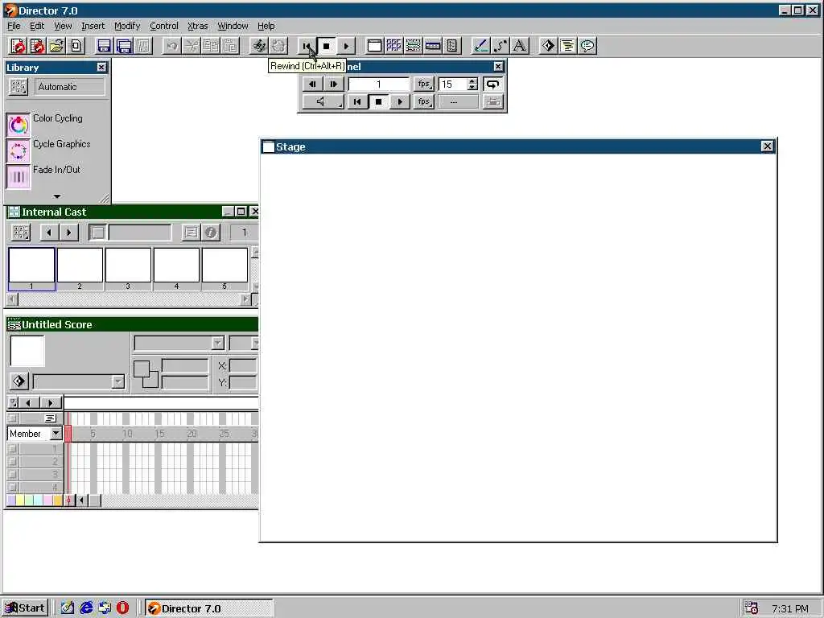Toggle sprite channel 3 mute button
Viewport: 824px width, 618px height.
click(13, 475)
